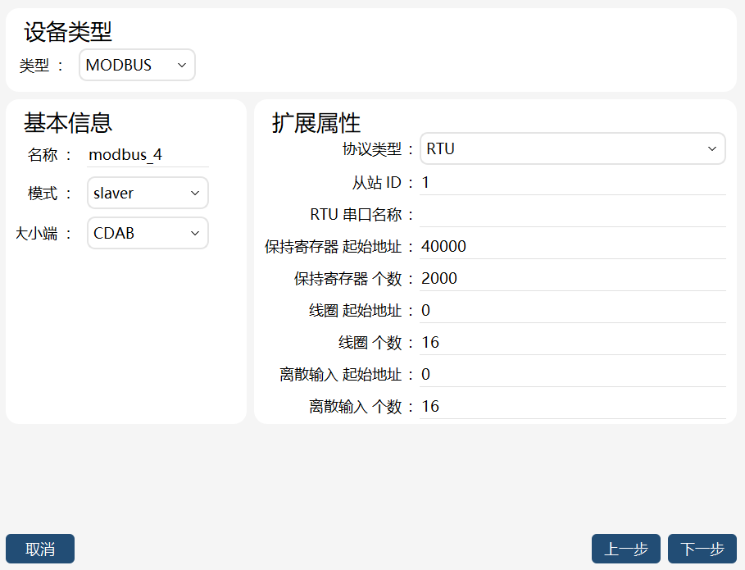Screen dimensions: 745x570
Task: Click the 线圈 个数 field showing 16
Action: coord(573,343)
